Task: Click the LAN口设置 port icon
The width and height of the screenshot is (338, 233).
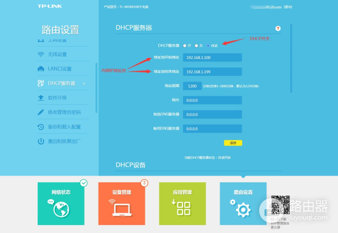Action: click(x=41, y=69)
